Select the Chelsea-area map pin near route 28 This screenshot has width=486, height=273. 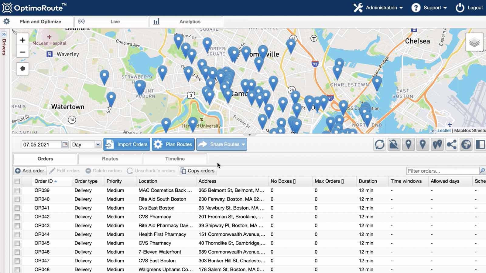[291, 46]
